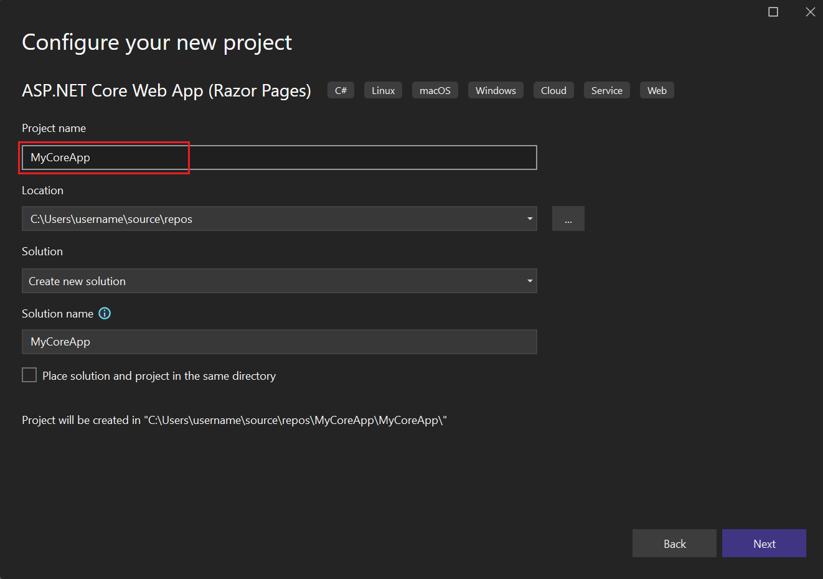This screenshot has height=579, width=823.
Task: Click the Windows platform tag
Action: click(x=496, y=90)
